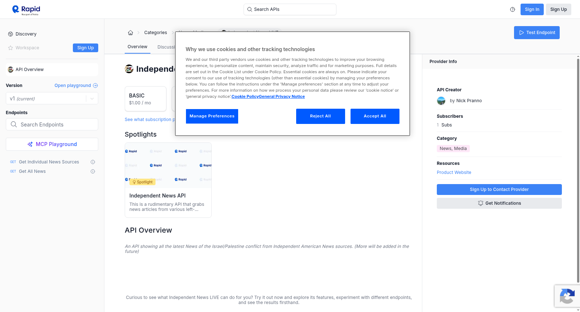This screenshot has width=580, height=312.
Task: Open the Product Website link
Action: [x=454, y=172]
